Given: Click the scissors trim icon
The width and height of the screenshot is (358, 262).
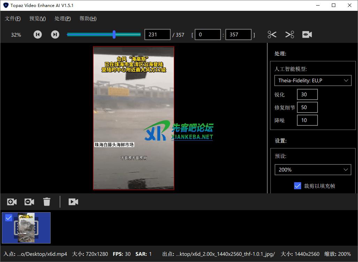Looking at the screenshot, I should tap(272, 34).
